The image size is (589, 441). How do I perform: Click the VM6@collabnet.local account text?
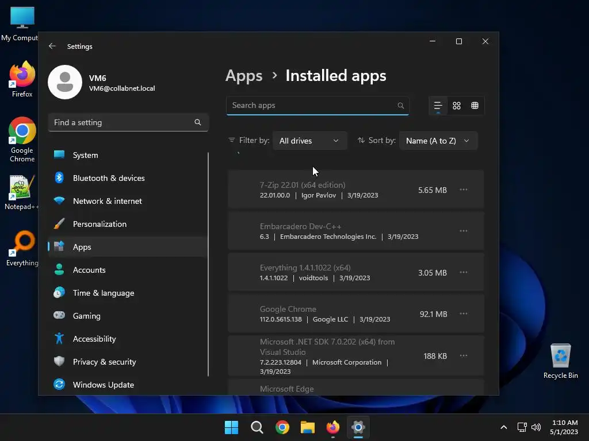pos(122,88)
